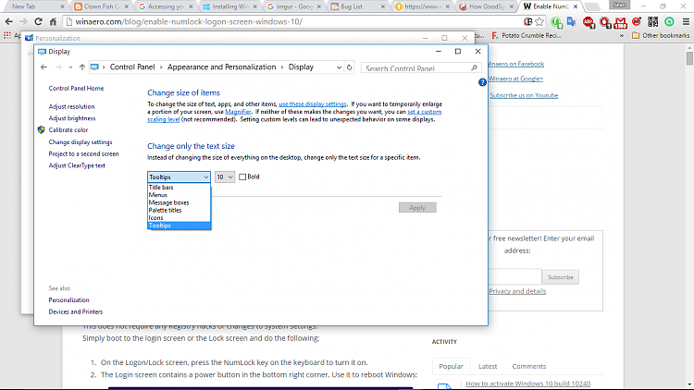Click the orange-and-red extension icon beside the bookmark star
This screenshot has width=694, height=390.
[527, 21]
